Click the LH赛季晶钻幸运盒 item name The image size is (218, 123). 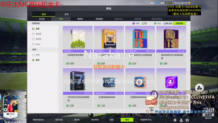point(138,97)
